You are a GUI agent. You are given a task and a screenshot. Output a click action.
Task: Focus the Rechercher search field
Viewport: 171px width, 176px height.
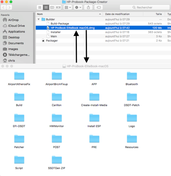[x=145, y=7]
